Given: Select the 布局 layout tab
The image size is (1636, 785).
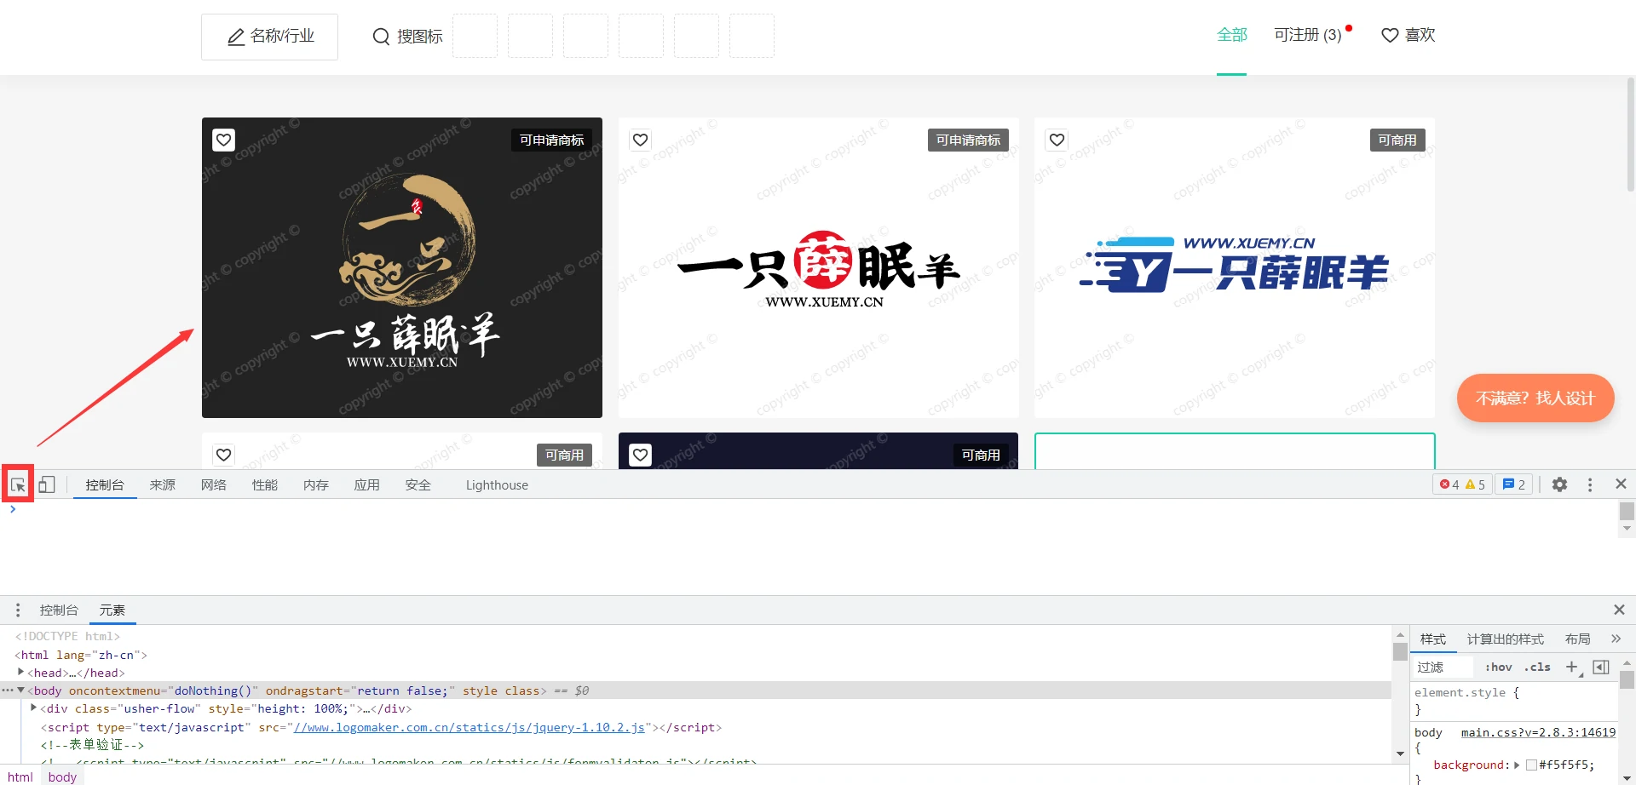Looking at the screenshot, I should tap(1577, 639).
